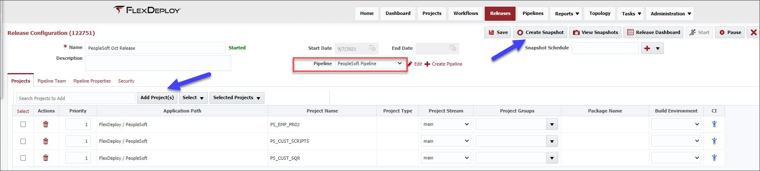Expand Project Groups dropdown for PS_EMP_PROJ
This screenshot has height=171, width=760.
tap(552, 124)
